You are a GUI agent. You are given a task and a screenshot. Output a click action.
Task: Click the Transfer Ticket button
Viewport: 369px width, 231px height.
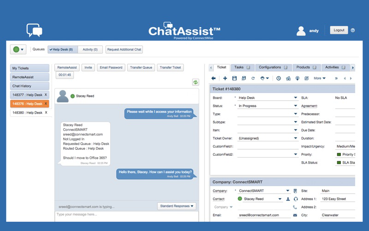click(170, 67)
